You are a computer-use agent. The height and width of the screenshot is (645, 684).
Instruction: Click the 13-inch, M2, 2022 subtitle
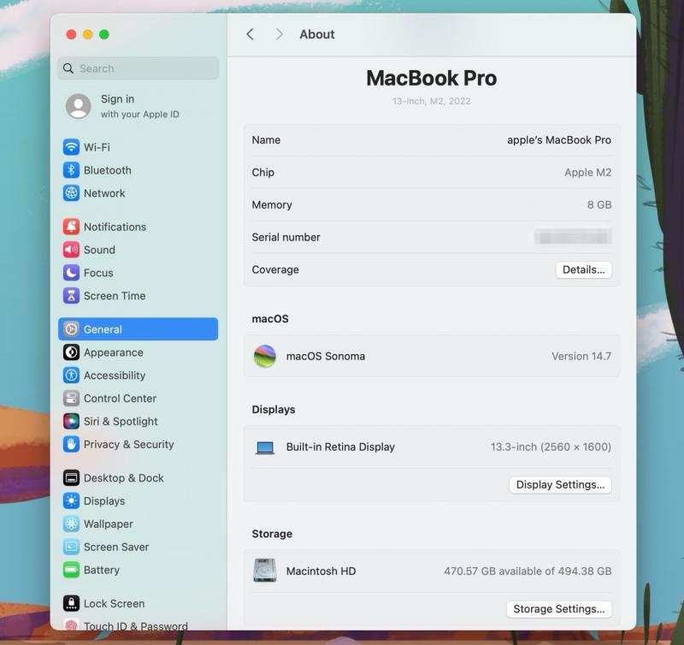[x=432, y=101]
